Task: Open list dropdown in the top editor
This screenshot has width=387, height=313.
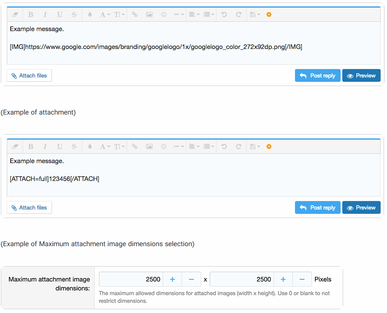Action: (209, 14)
